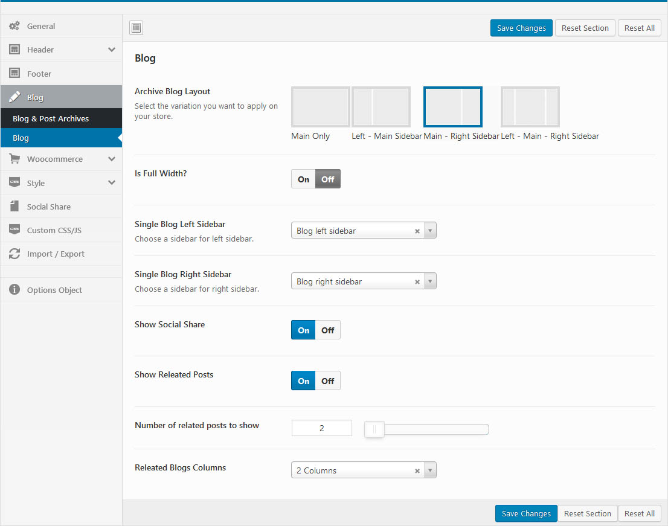Click the Custom CSS/JS icon
This screenshot has height=526, width=668.
pyautogui.click(x=14, y=230)
